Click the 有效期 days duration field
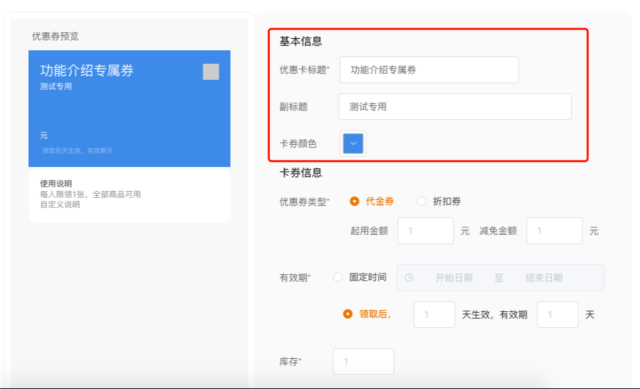 557,315
